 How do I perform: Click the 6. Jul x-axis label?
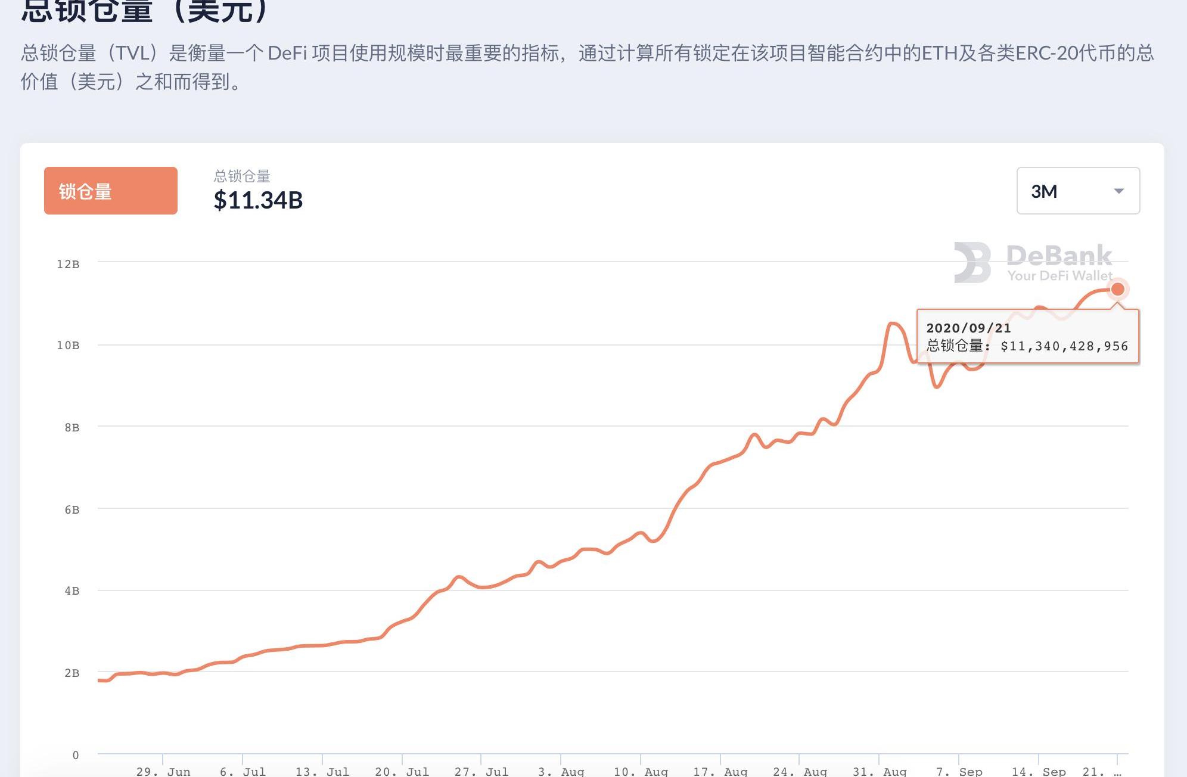click(x=243, y=772)
